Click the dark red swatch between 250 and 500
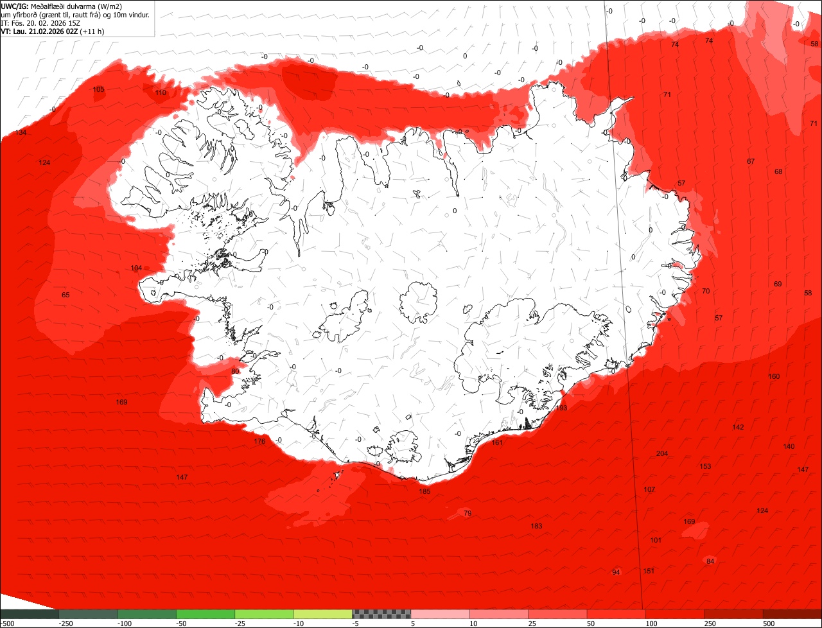 point(734,614)
